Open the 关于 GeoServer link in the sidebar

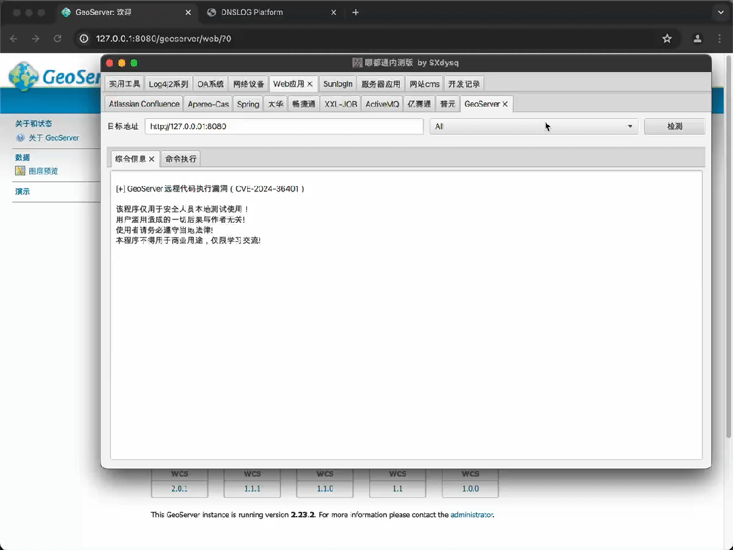click(x=54, y=138)
